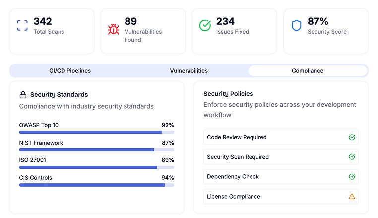
Task: Open the License Compliance policy row
Action: tap(281, 197)
